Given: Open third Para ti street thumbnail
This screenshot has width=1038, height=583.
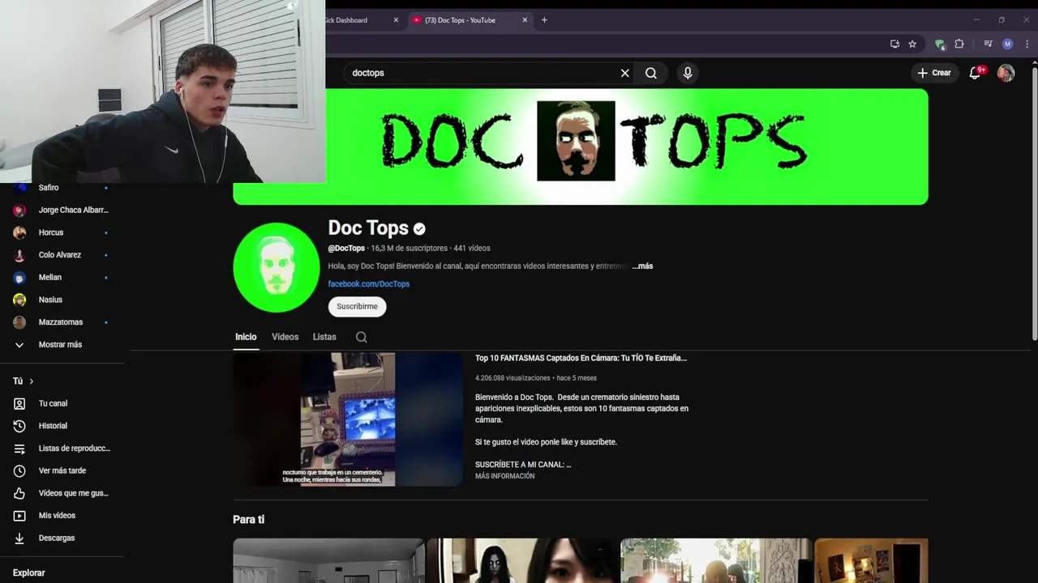Looking at the screenshot, I should pos(716,560).
